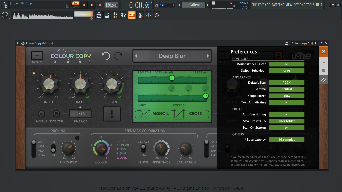
Task: Click the modulation RATE/TAP POS/AMP vertical slider
Action: [x=206, y=149]
